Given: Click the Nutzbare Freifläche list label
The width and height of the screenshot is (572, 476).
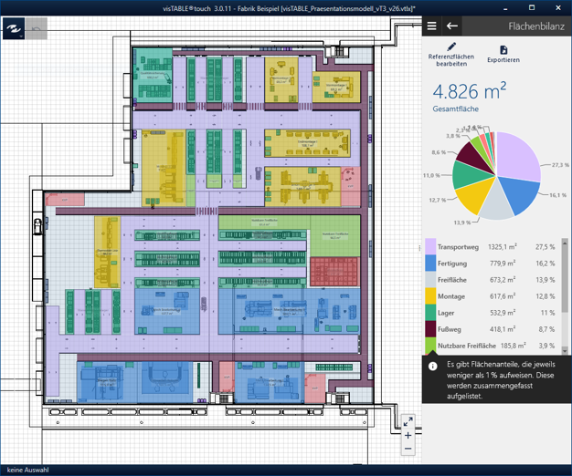Looking at the screenshot, I should [467, 346].
